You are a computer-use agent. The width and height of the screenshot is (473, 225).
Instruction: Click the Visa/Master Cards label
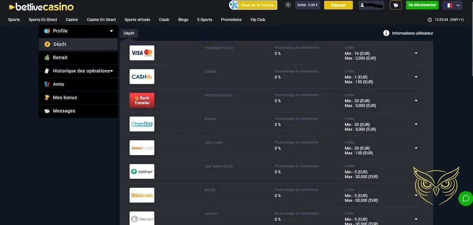pyautogui.click(x=219, y=48)
